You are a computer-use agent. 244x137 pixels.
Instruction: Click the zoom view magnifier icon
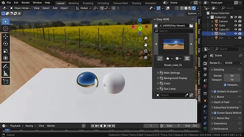click(x=146, y=38)
